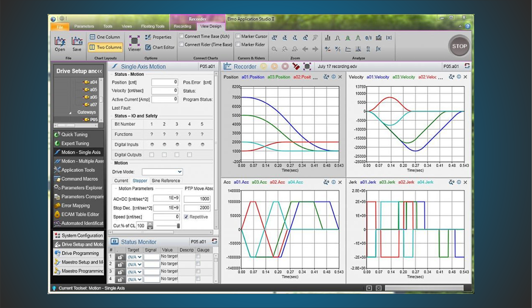Click the Recorder stop recording icon

tap(285, 67)
